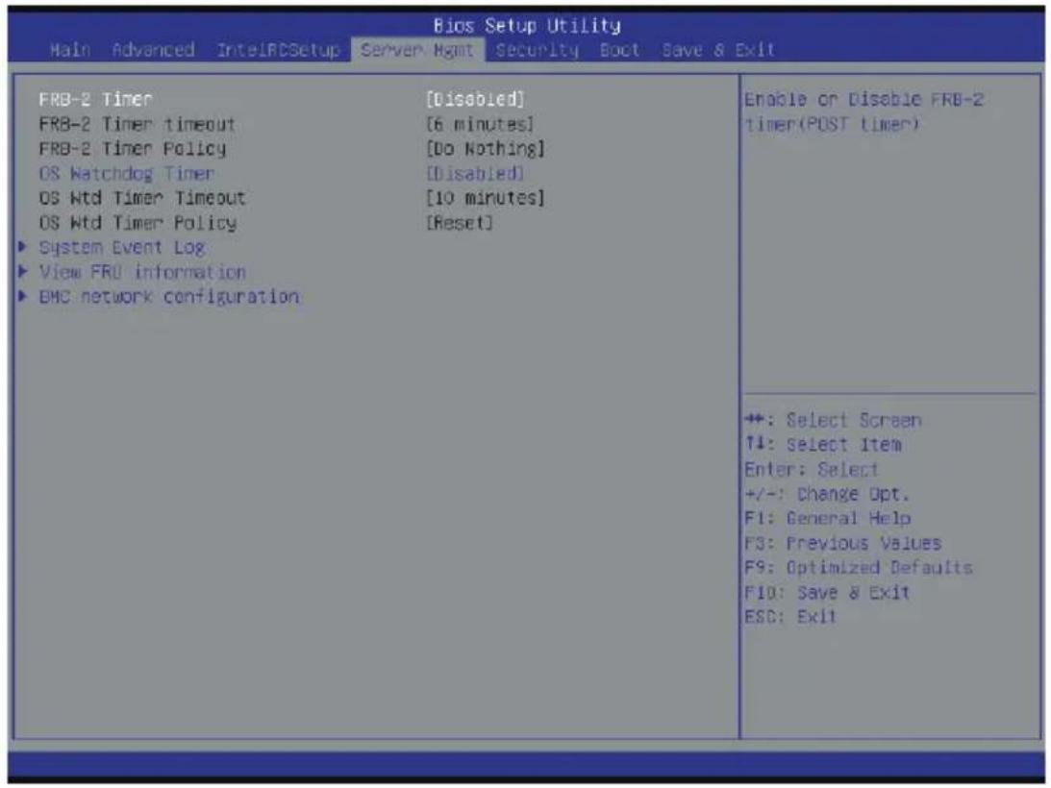The width and height of the screenshot is (1051, 788).
Task: Change the [Reset] policy value
Action: pyautogui.click(x=459, y=223)
